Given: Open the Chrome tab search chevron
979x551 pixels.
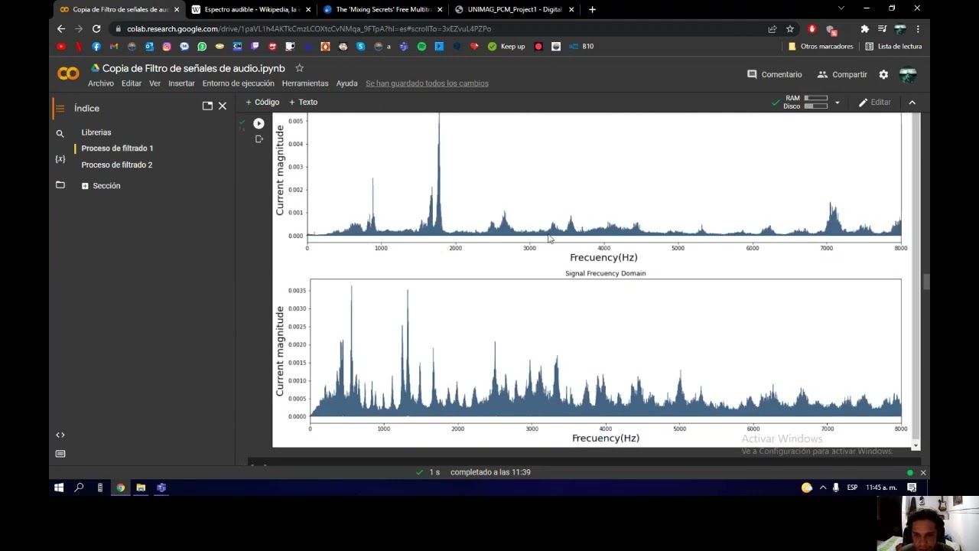Looking at the screenshot, I should point(841,9).
